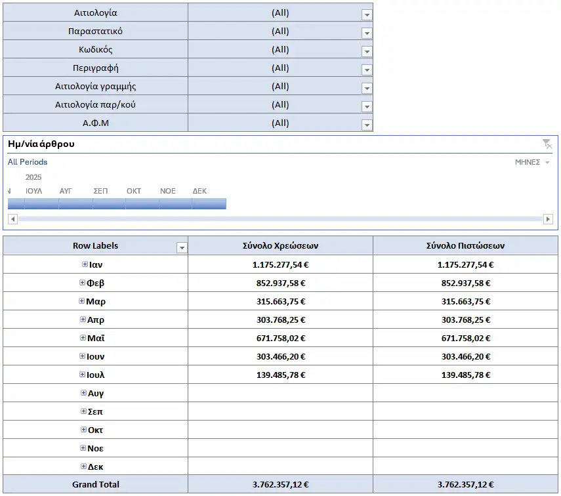This screenshot has width=561, height=496.
Task: Open the Αιτιολογία filter dropdown
Action: (x=367, y=14)
